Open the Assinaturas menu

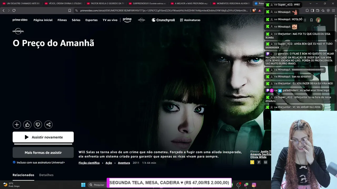(190, 20)
